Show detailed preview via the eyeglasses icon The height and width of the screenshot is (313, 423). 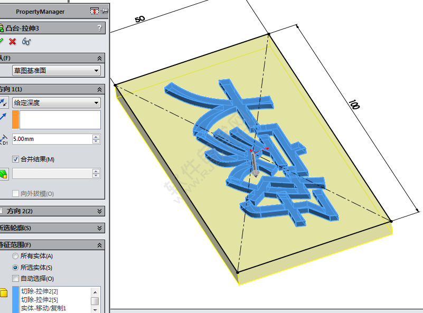click(26, 42)
